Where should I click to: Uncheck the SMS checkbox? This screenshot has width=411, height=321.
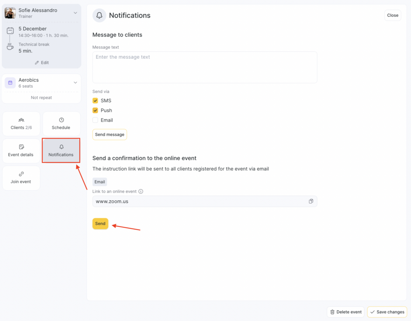[96, 101]
